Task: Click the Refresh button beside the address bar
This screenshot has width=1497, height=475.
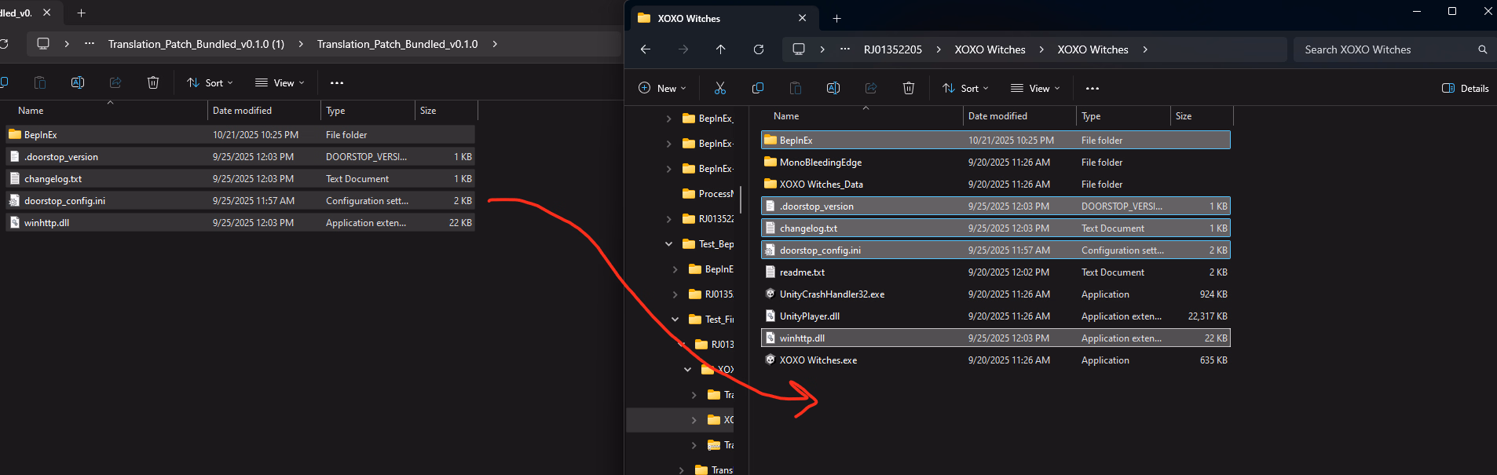Action: pyautogui.click(x=758, y=49)
